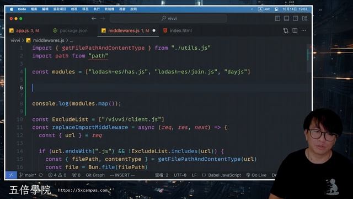Image resolution: width=353 pixels, height=199 pixels.
Task: Click "lodash-es/has.js" string in modules array
Action: (x=118, y=72)
